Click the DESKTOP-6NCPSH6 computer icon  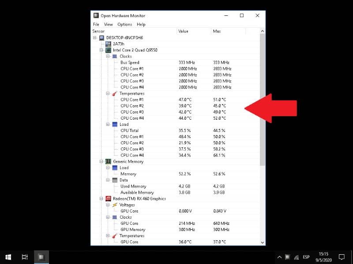pyautogui.click(x=102, y=38)
